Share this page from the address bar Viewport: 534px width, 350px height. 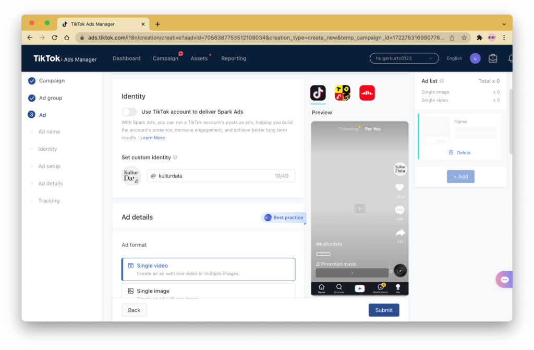[452, 38]
